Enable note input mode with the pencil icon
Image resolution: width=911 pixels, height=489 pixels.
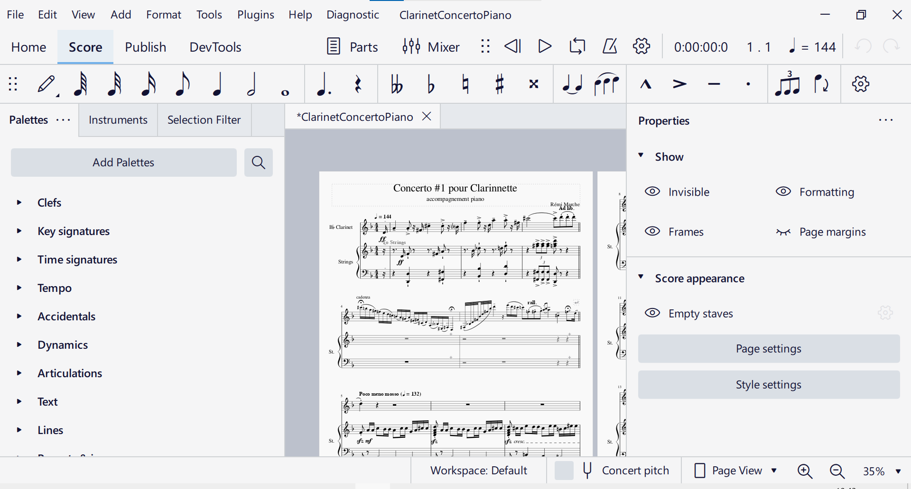46,84
